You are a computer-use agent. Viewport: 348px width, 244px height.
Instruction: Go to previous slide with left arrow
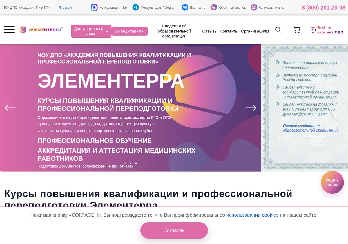10,108
